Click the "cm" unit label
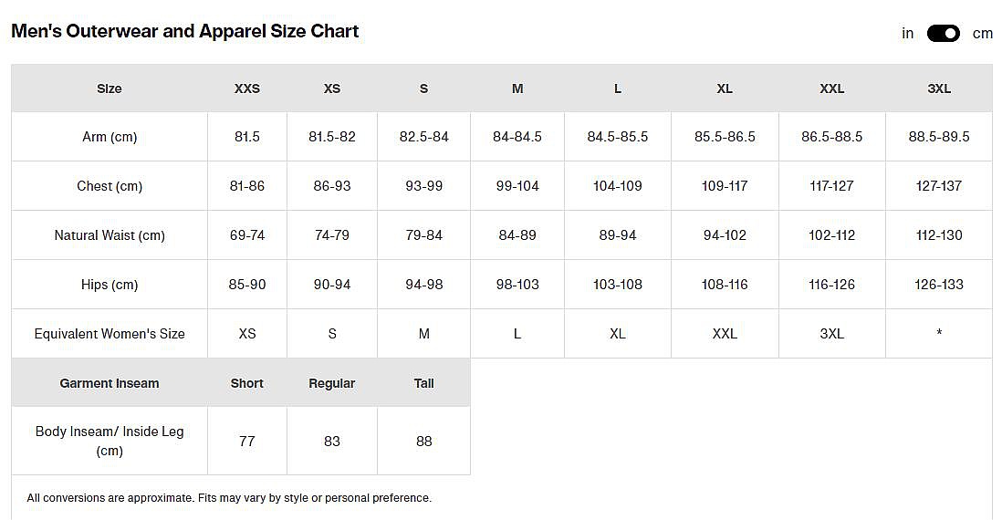The image size is (1002, 520). click(982, 34)
